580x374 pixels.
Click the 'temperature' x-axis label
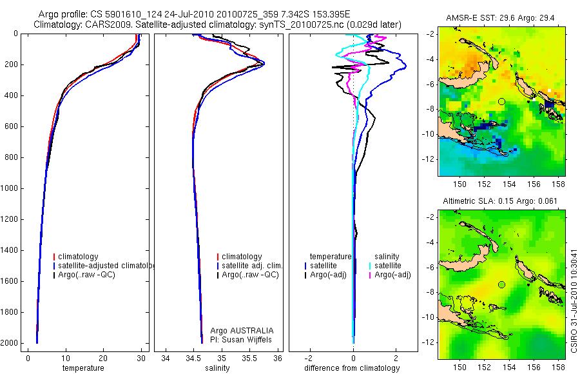tap(83, 368)
